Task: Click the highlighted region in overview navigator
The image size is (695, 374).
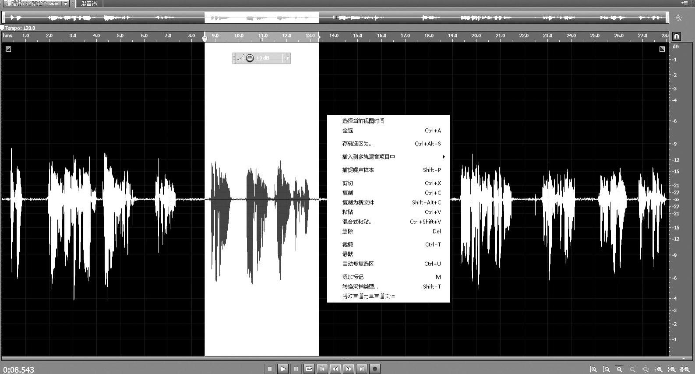Action: click(x=261, y=18)
